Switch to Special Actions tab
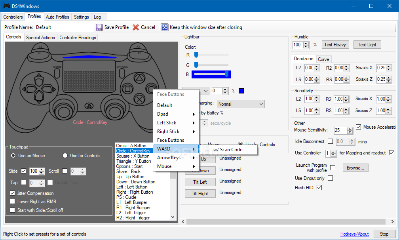Screen dimensions: 399x240 click(40, 37)
